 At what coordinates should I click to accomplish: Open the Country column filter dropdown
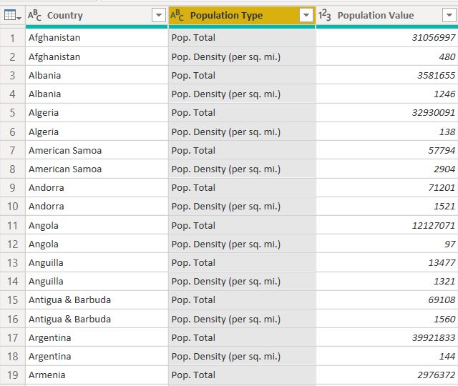159,15
